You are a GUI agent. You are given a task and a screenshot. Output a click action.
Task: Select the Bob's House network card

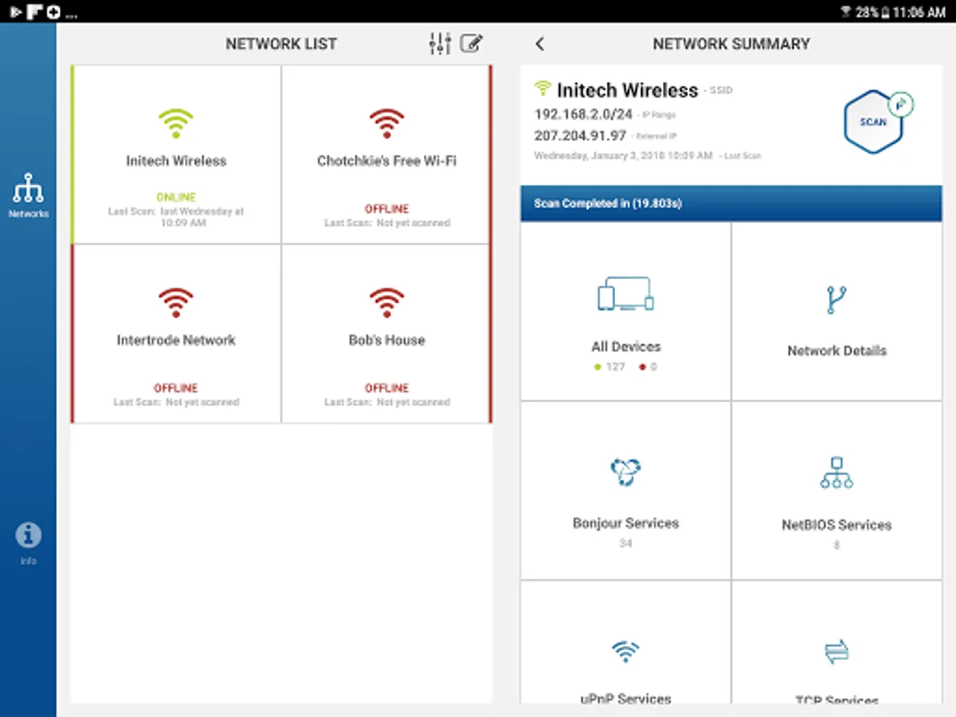click(x=386, y=333)
